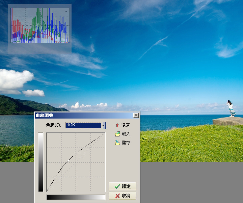The height and width of the screenshot is (203, 243).
Task: Close the 曲線調整 dialog
Action: pos(136,116)
